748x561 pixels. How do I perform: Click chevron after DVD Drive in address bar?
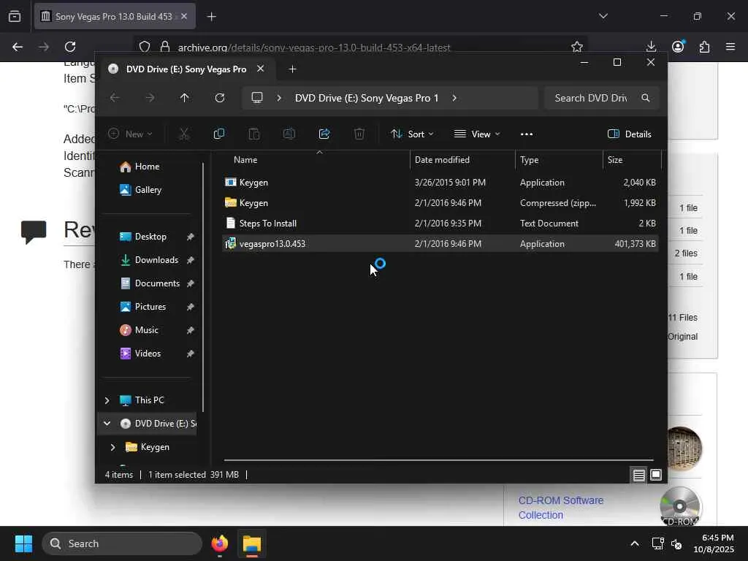click(x=454, y=98)
